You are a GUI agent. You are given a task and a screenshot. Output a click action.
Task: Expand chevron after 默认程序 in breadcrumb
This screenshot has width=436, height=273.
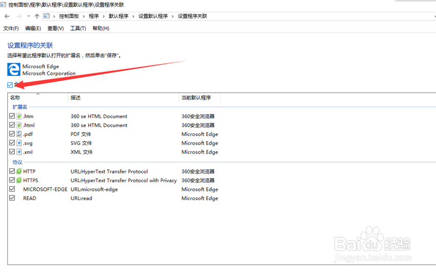pyautogui.click(x=133, y=16)
